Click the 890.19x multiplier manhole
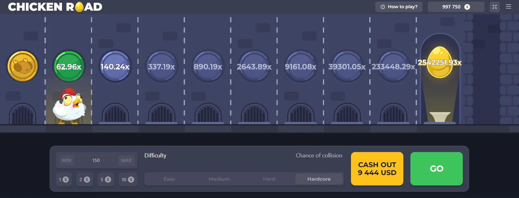Image resolution: width=519 pixels, height=198 pixels. (x=208, y=66)
